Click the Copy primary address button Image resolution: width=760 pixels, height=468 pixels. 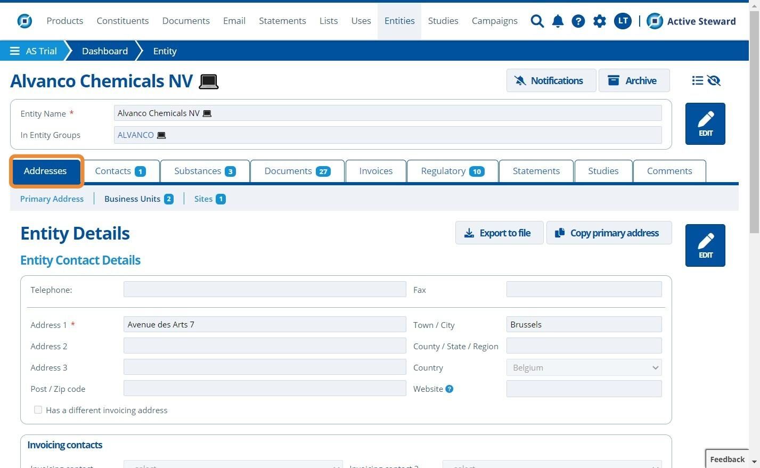pos(609,233)
